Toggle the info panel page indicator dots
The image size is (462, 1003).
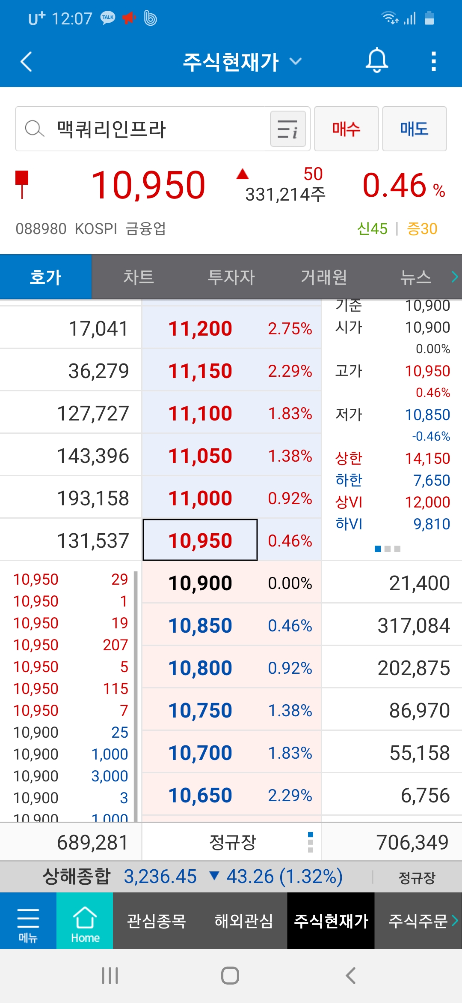[x=388, y=549]
